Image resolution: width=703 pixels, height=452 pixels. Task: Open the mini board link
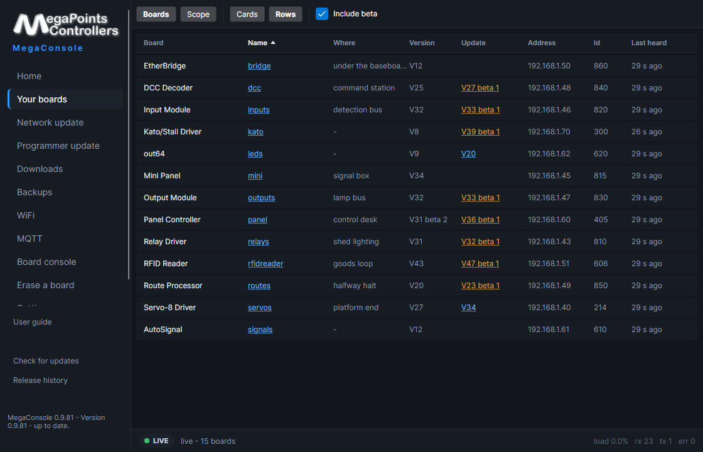click(255, 176)
